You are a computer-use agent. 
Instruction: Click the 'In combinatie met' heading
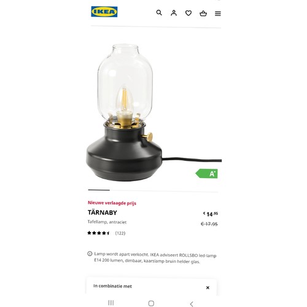coord(112,286)
